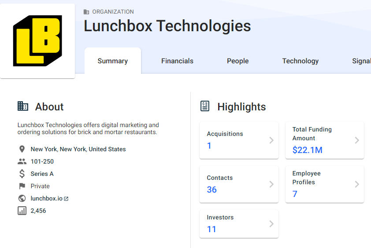Click the $22.1M funding value
This screenshot has height=248, width=371.
pyautogui.click(x=308, y=150)
